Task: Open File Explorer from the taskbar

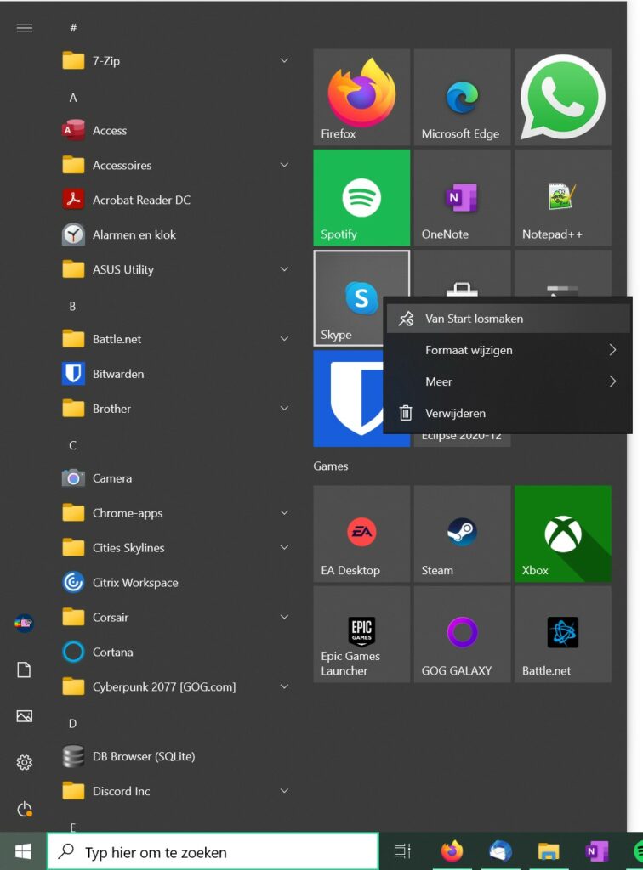Action: click(x=549, y=851)
